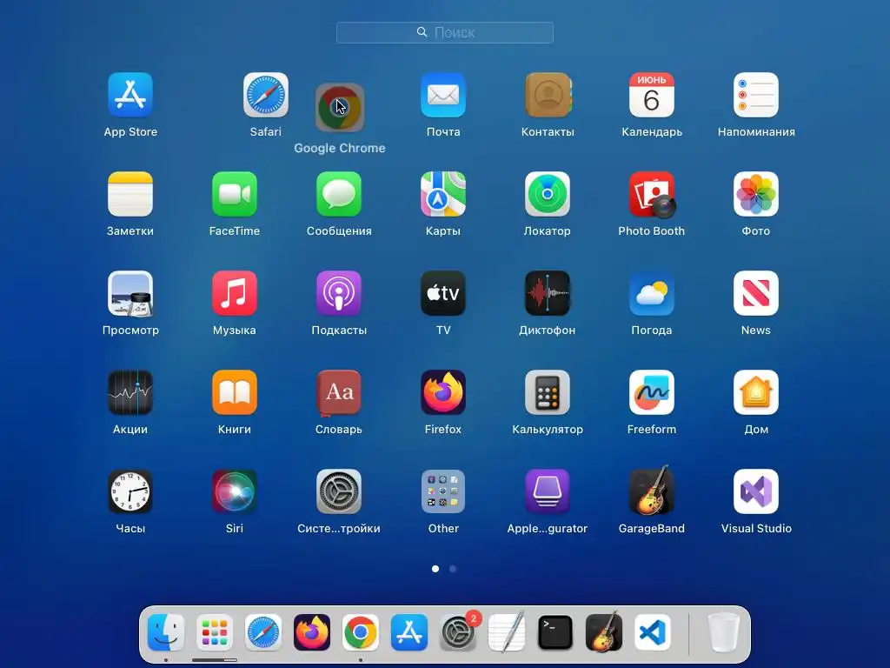890x668 pixels.
Task: Launch the News app
Action: [x=756, y=293]
